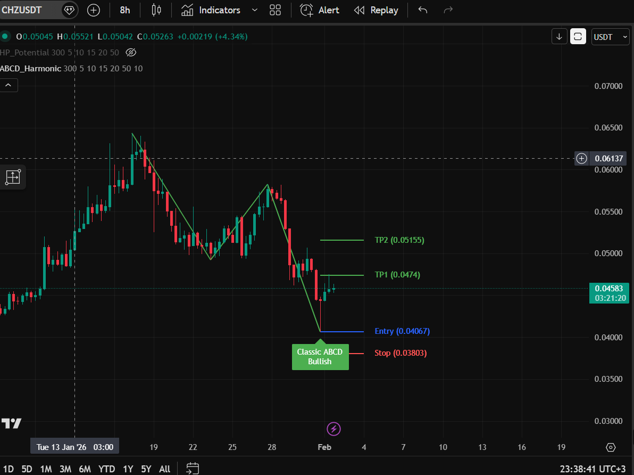This screenshot has width=634, height=475.
Task: Expand the indicators favorites dropdown arrow
Action: pos(255,10)
